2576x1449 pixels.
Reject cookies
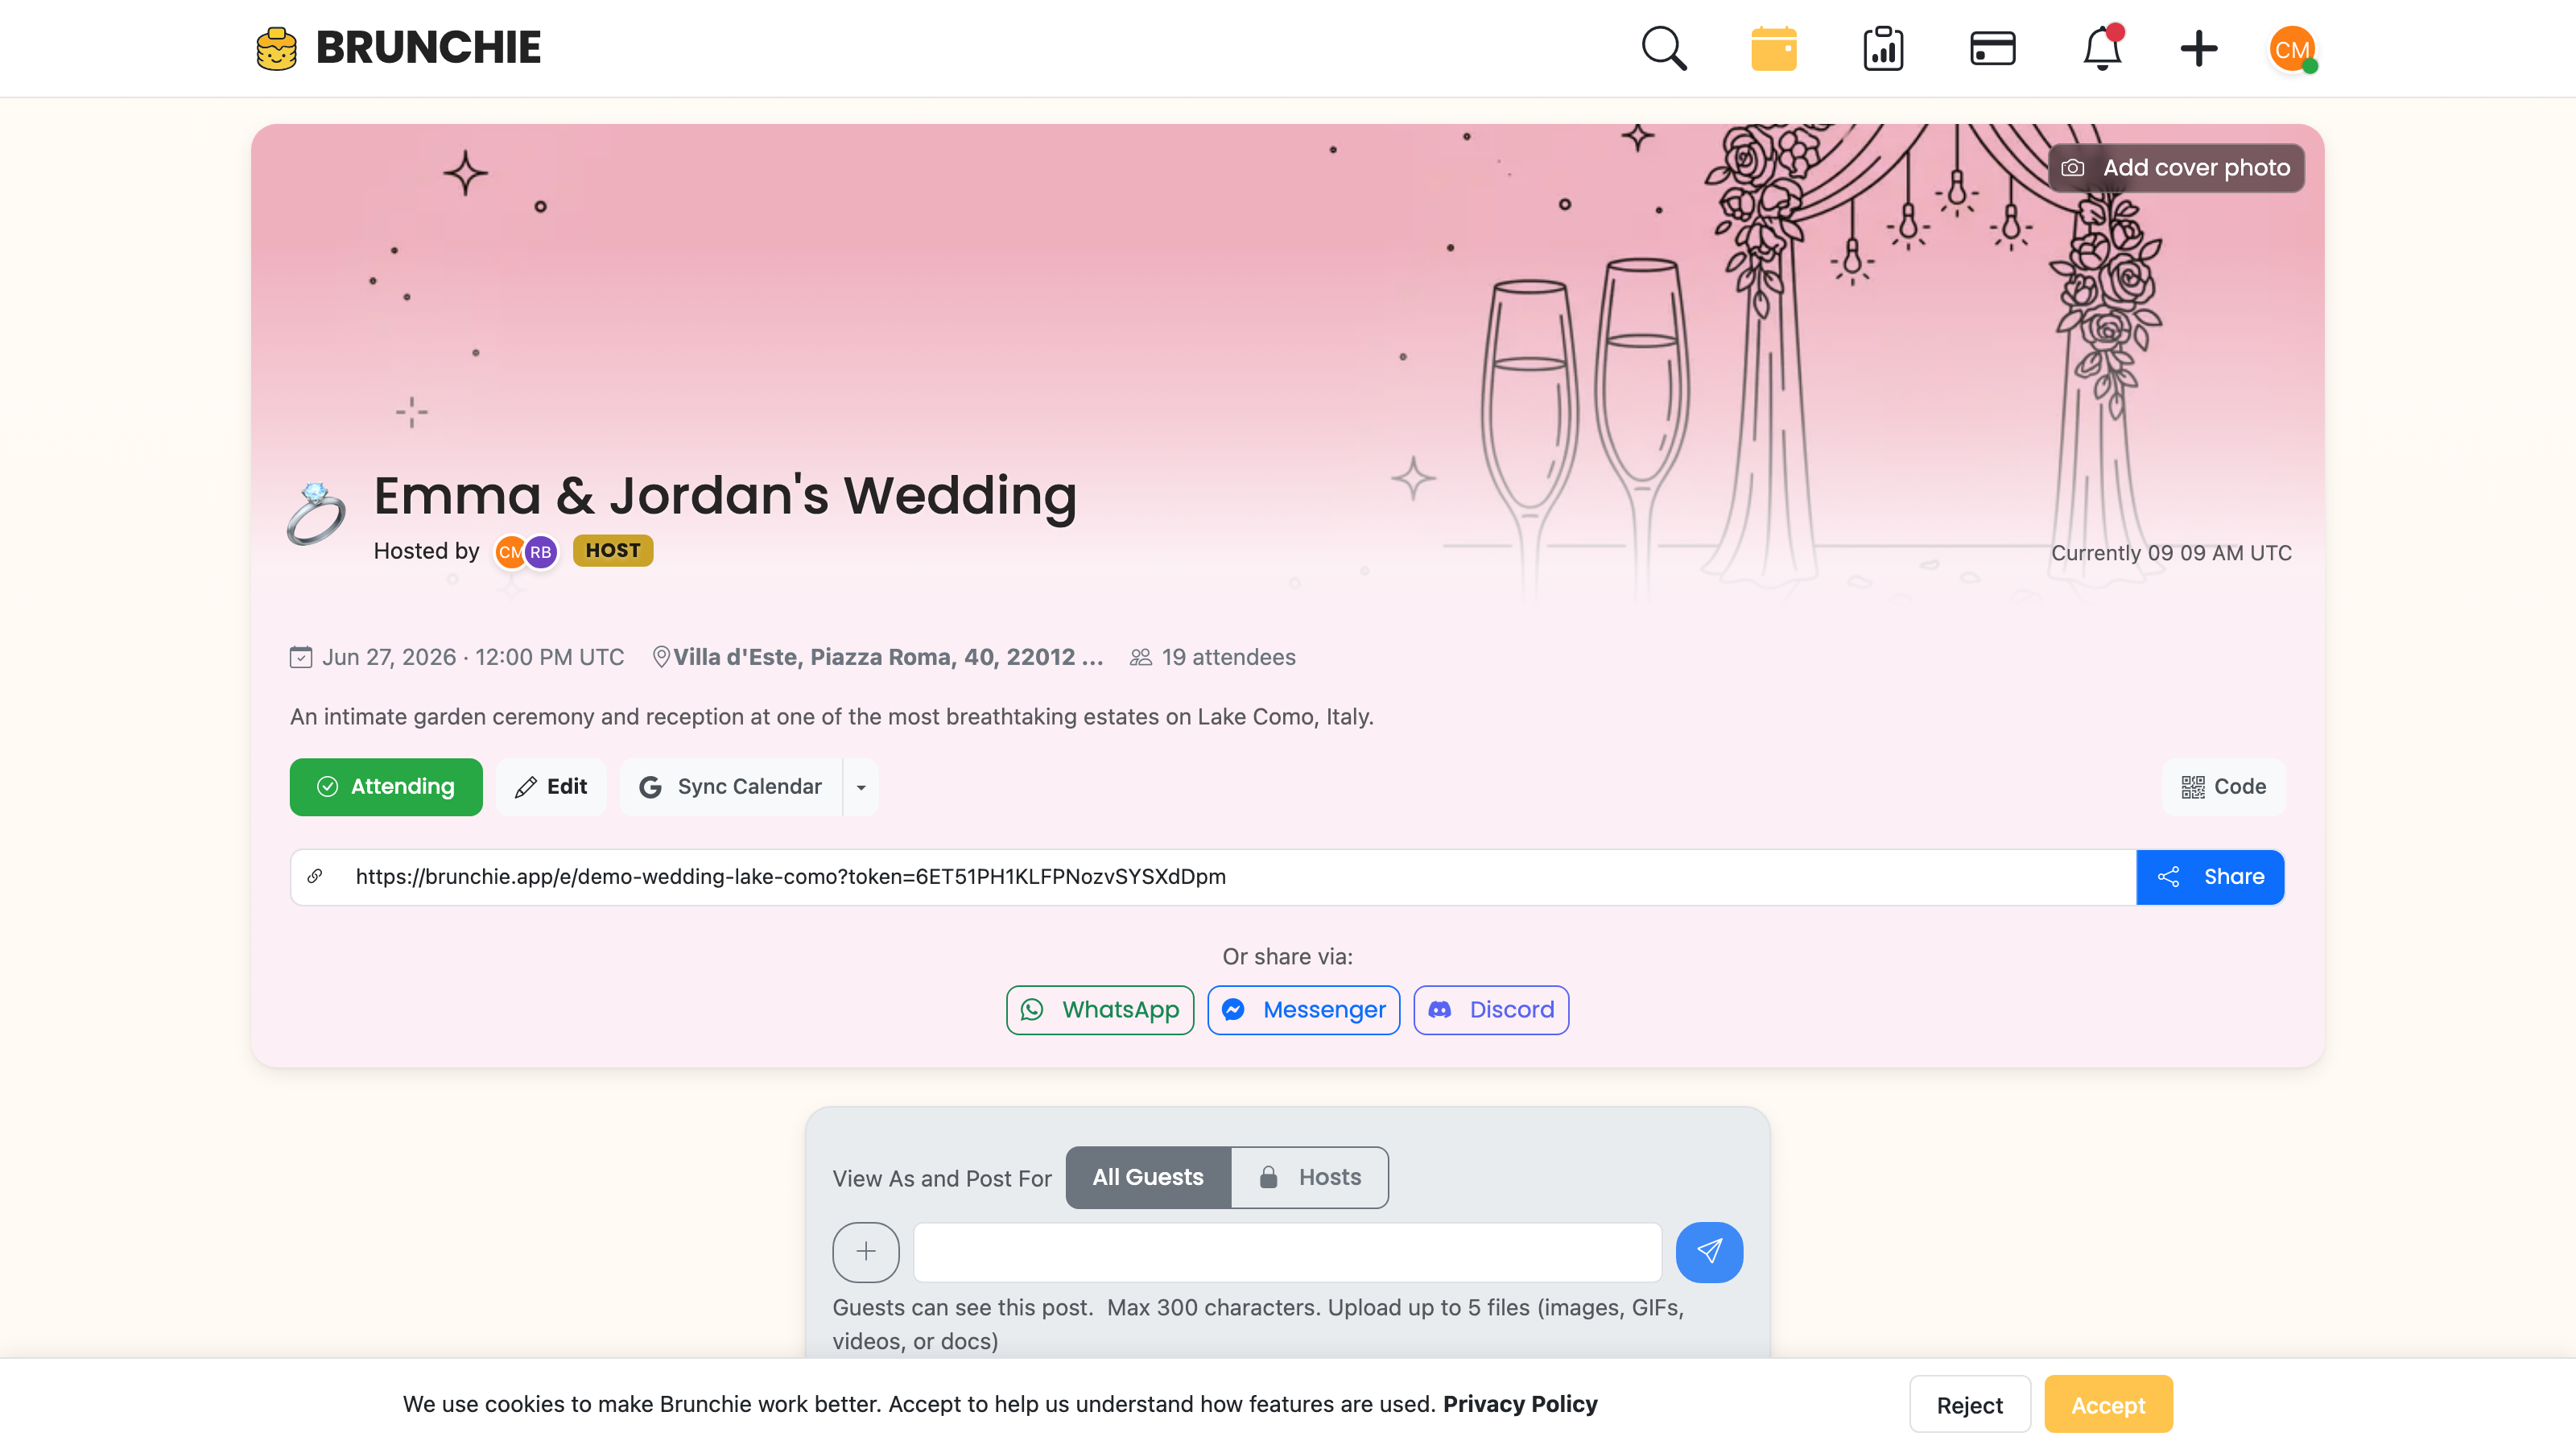click(x=1970, y=1404)
